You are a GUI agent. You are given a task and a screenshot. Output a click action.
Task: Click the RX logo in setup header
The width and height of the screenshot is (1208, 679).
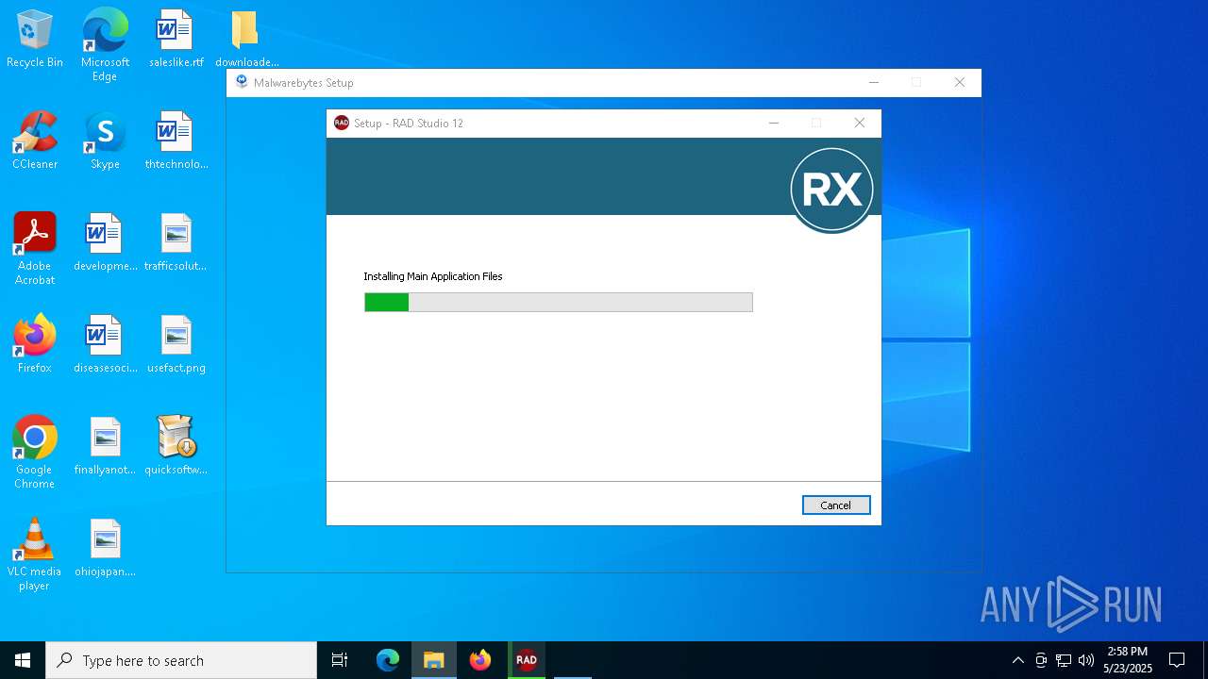[831, 190]
